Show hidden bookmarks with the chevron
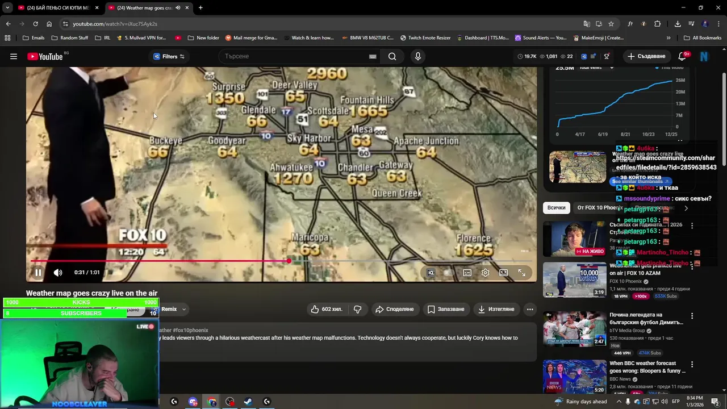This screenshot has height=409, width=727. point(668,38)
